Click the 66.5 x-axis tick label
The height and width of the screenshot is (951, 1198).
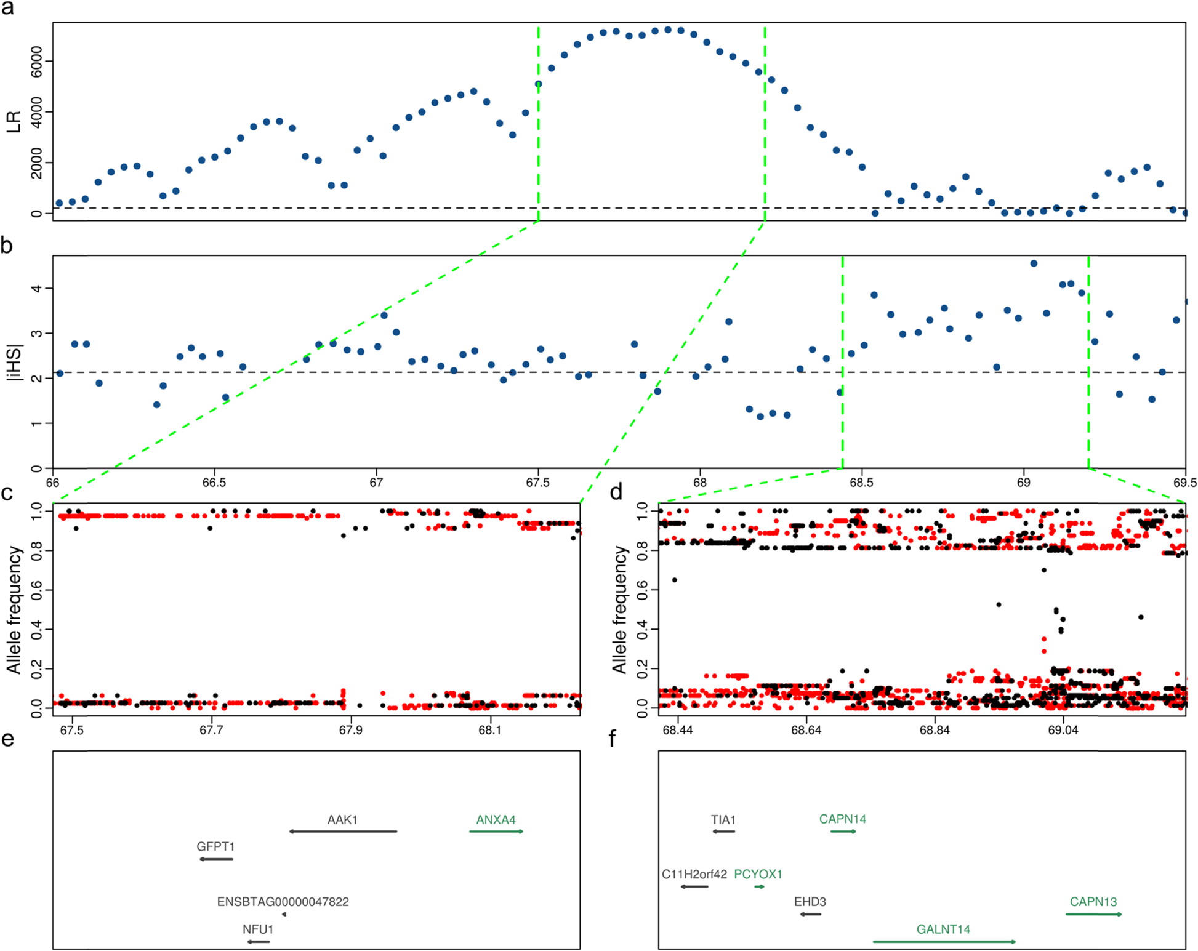214,483
